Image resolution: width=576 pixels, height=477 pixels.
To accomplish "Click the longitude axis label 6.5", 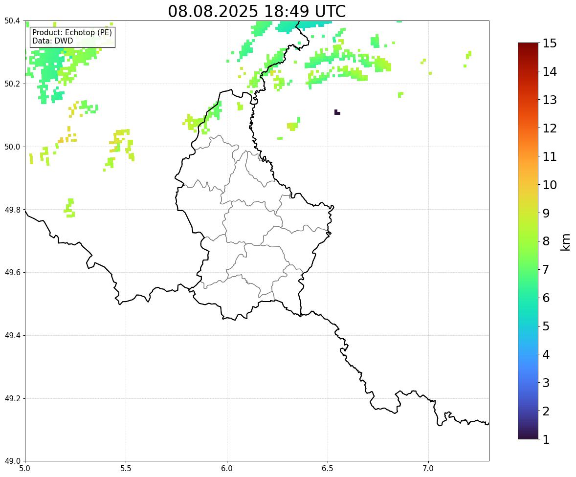I will click(328, 469).
